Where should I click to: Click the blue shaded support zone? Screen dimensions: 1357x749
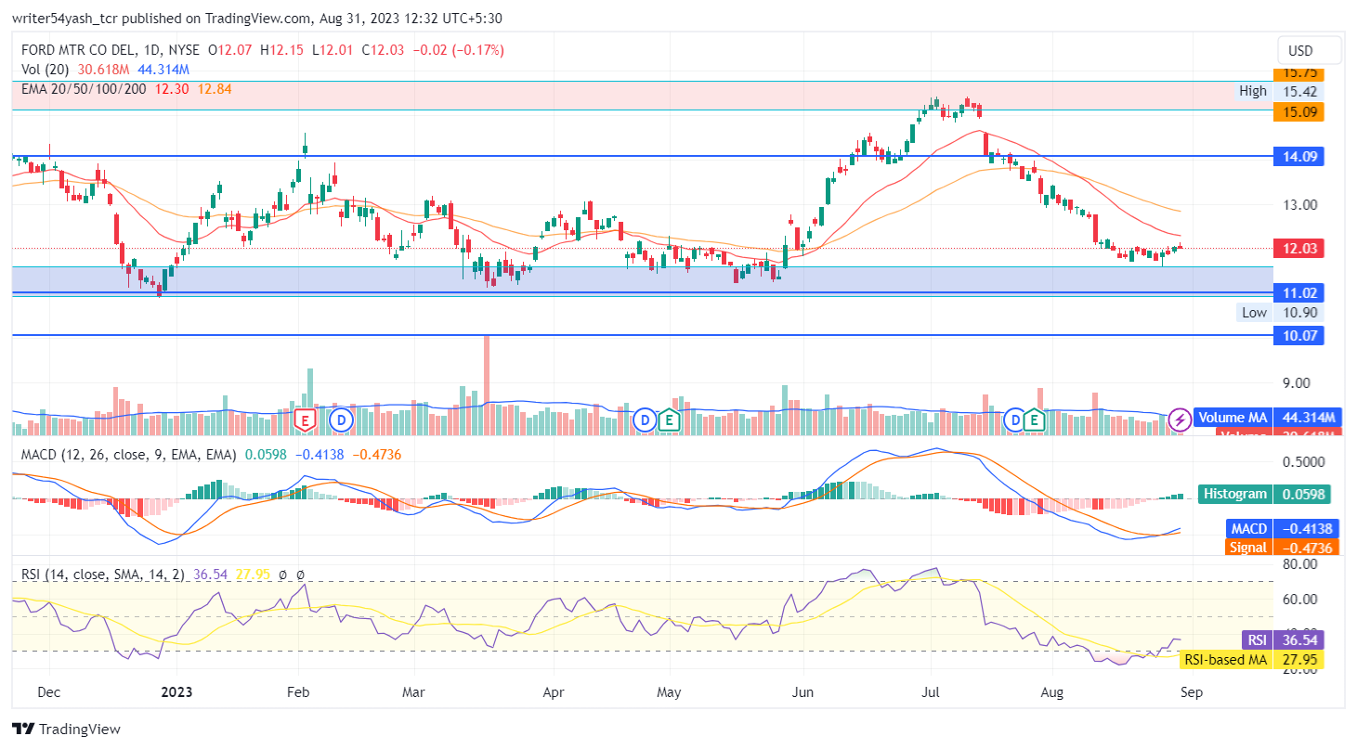tap(641, 281)
